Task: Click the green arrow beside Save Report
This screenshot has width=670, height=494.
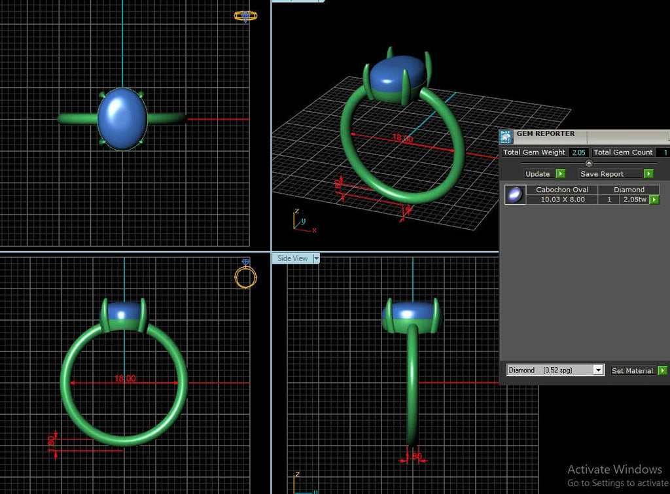Action: click(648, 173)
